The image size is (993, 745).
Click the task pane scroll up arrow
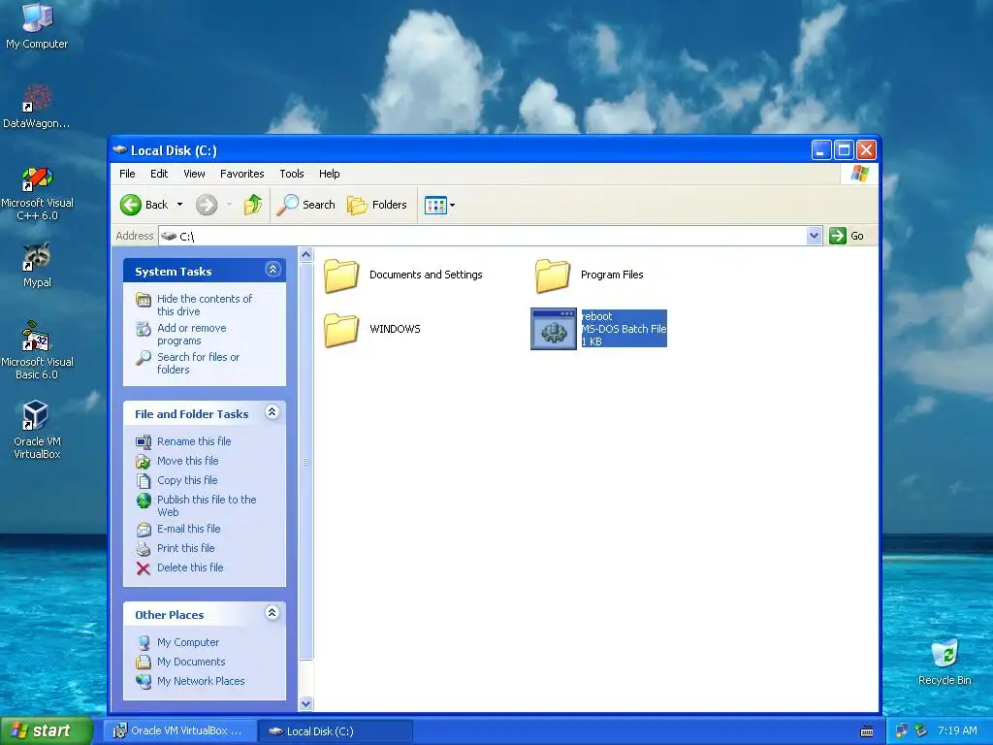[305, 255]
